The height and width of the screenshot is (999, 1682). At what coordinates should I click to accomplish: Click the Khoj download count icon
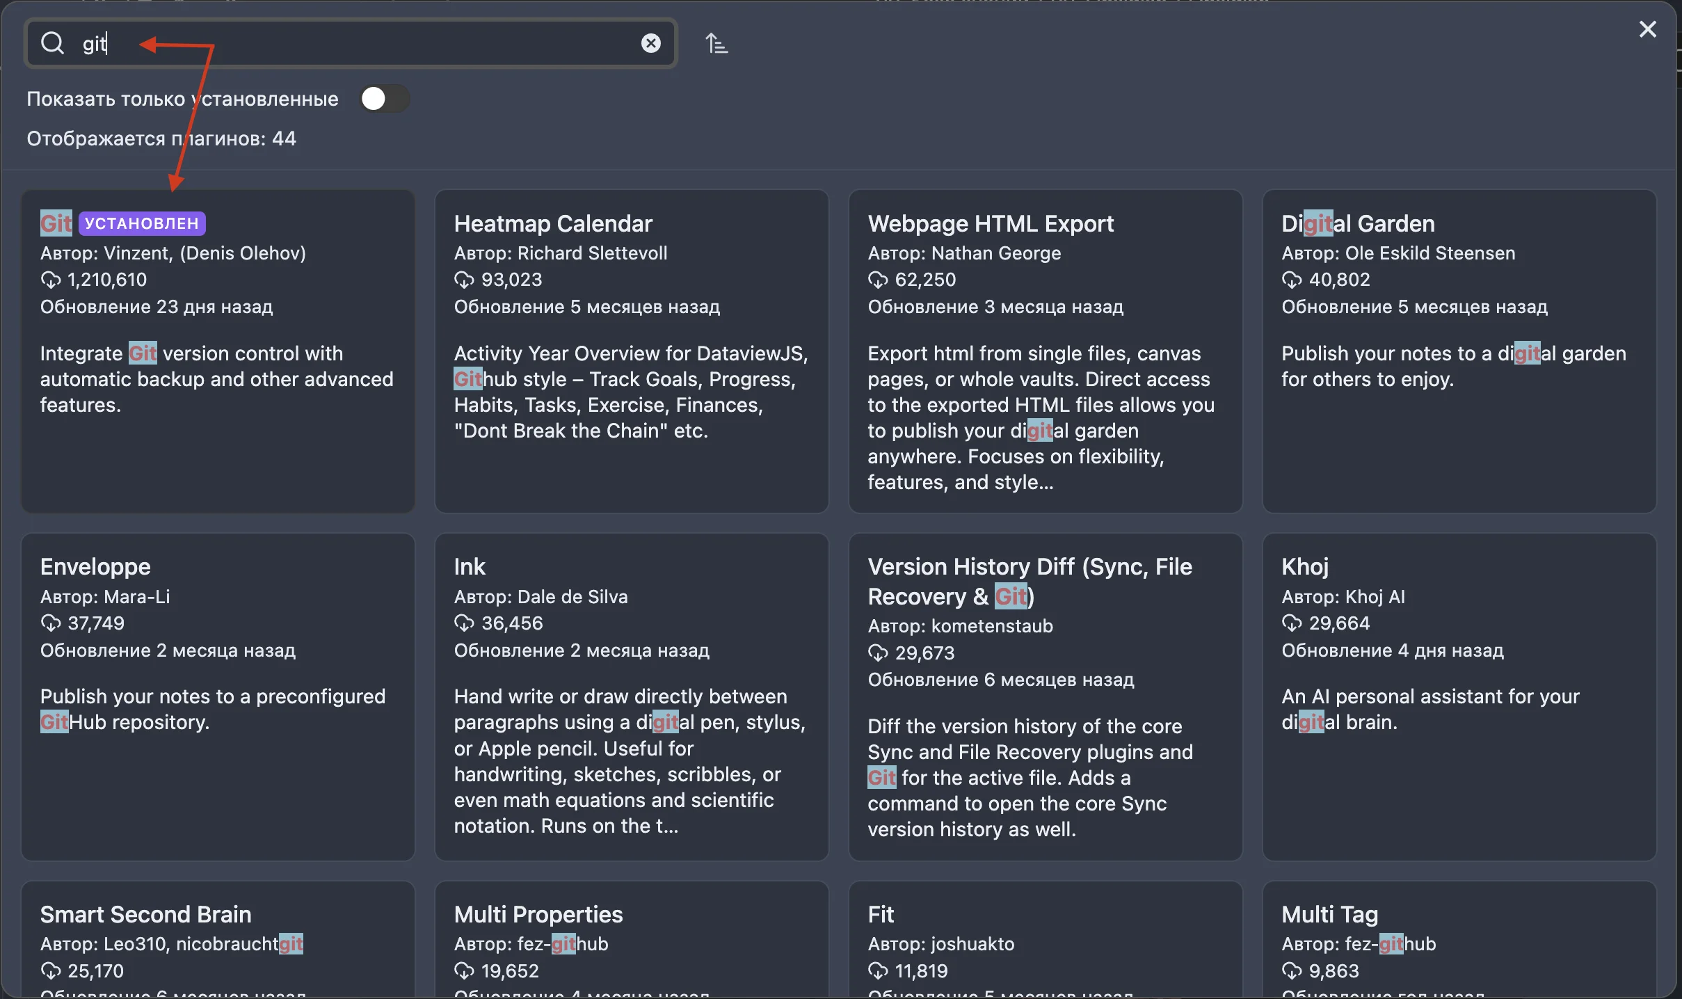click(1292, 623)
